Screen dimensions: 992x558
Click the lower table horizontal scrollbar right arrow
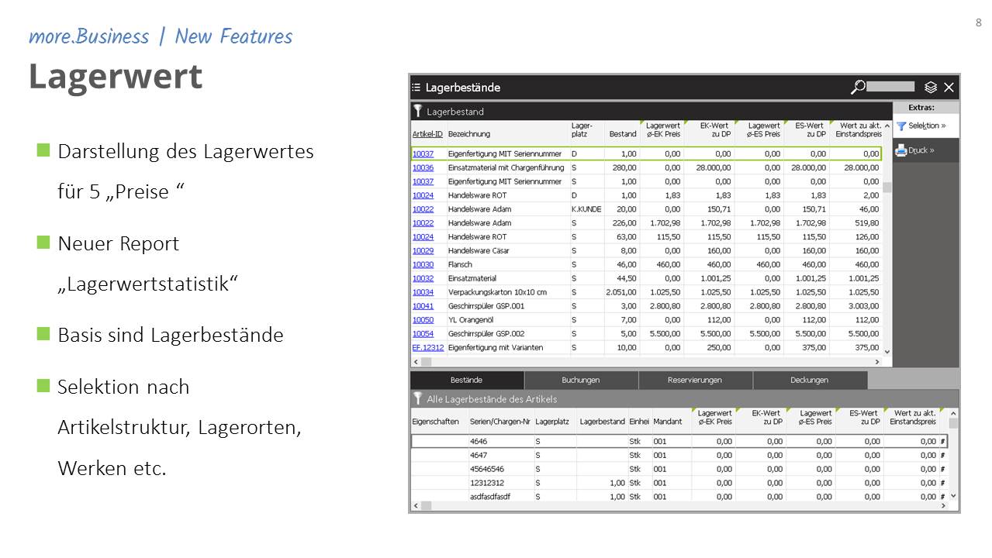[943, 506]
